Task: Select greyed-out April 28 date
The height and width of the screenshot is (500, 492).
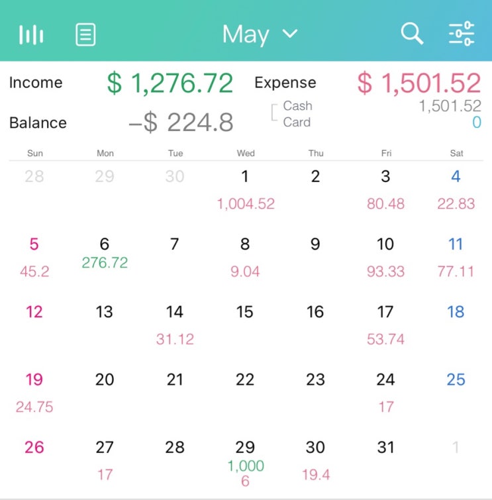Action: (x=34, y=176)
